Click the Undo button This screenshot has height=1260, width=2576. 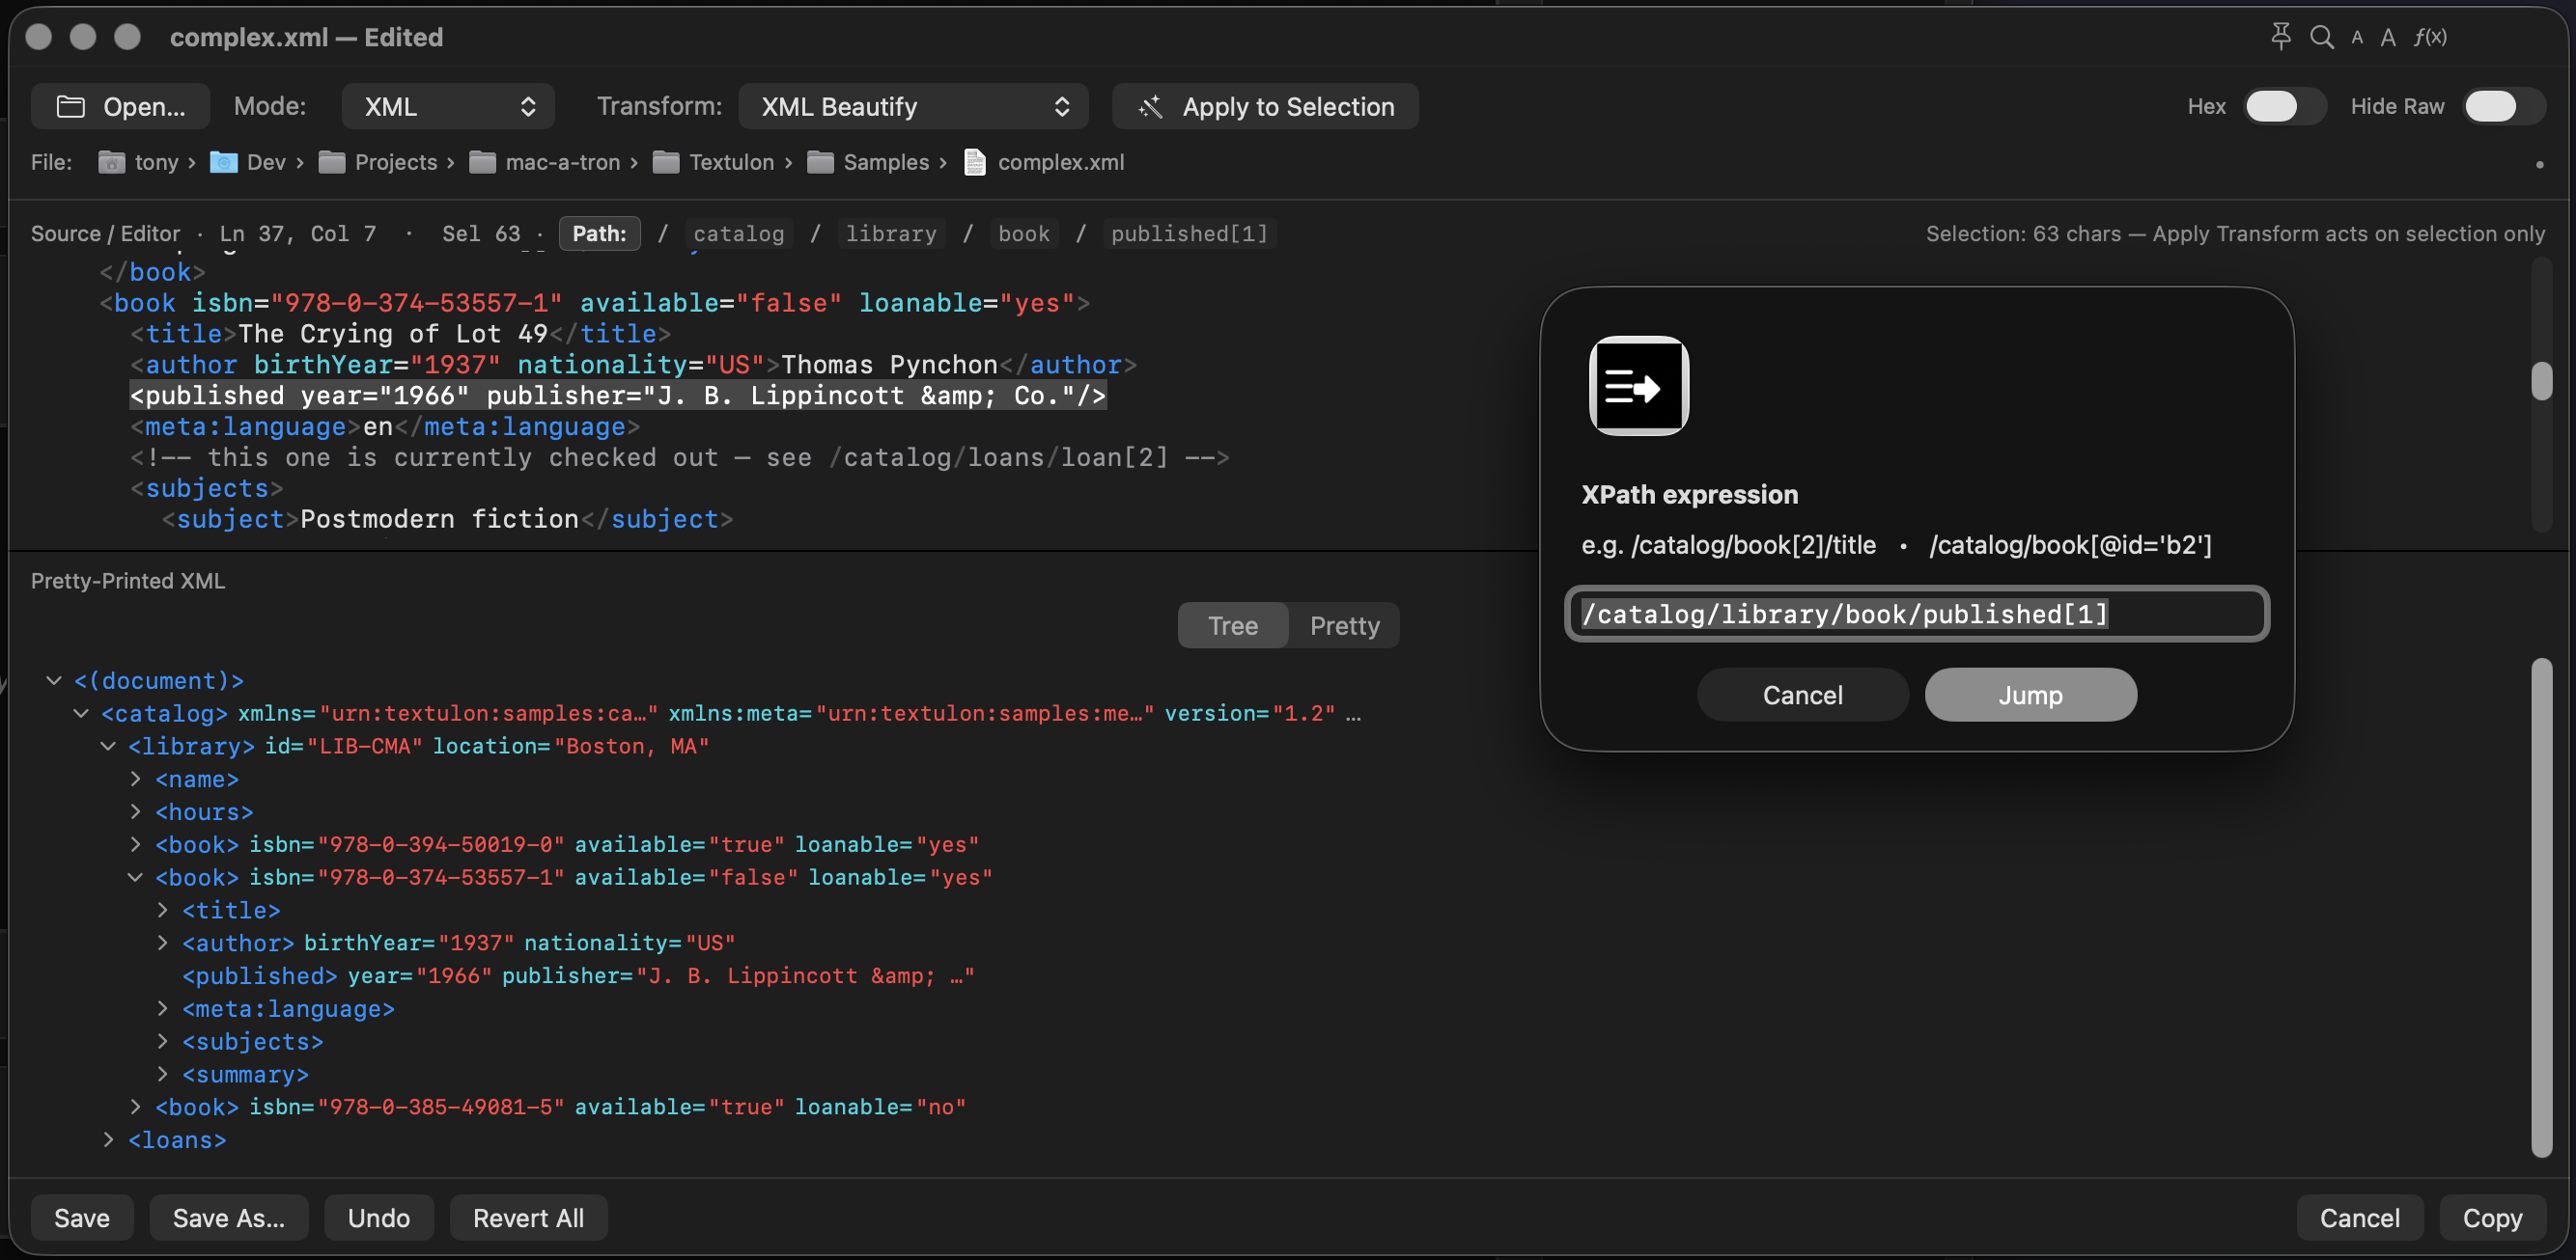point(379,1219)
